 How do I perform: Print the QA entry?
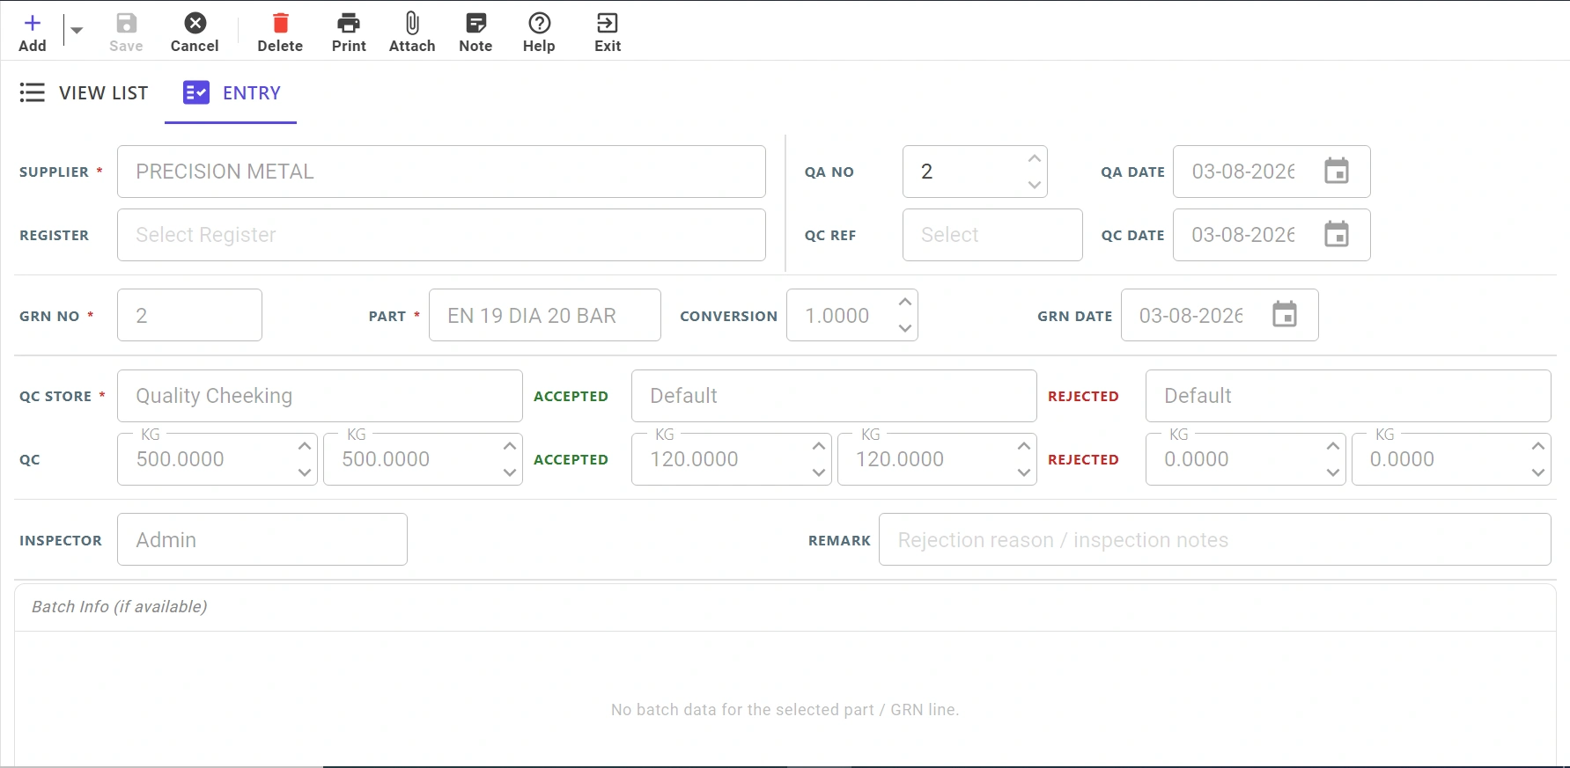point(349,33)
